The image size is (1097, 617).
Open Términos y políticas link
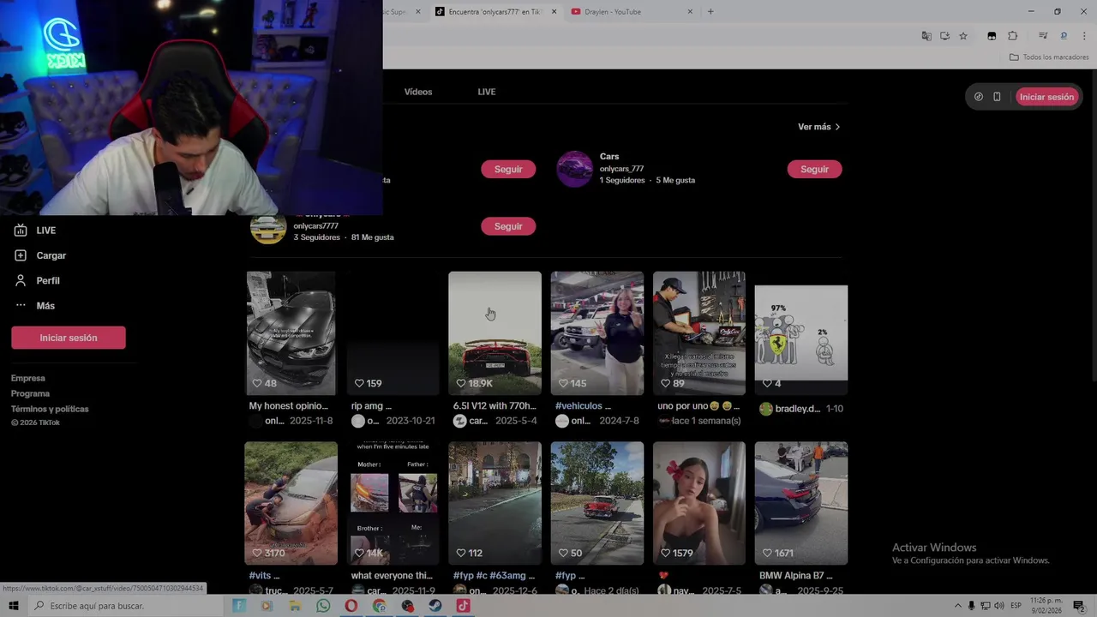(50, 409)
